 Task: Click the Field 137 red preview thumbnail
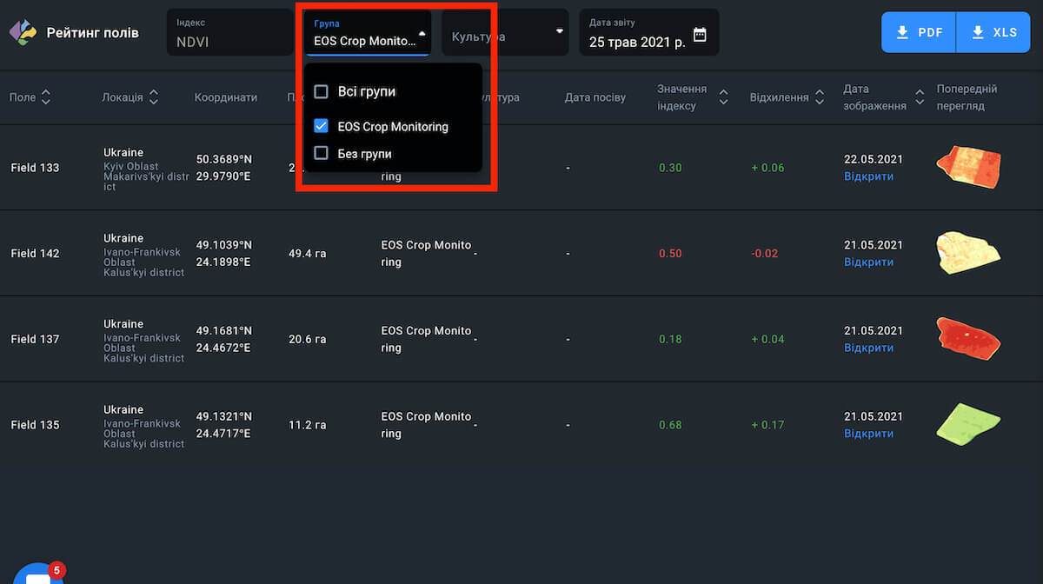pos(967,337)
